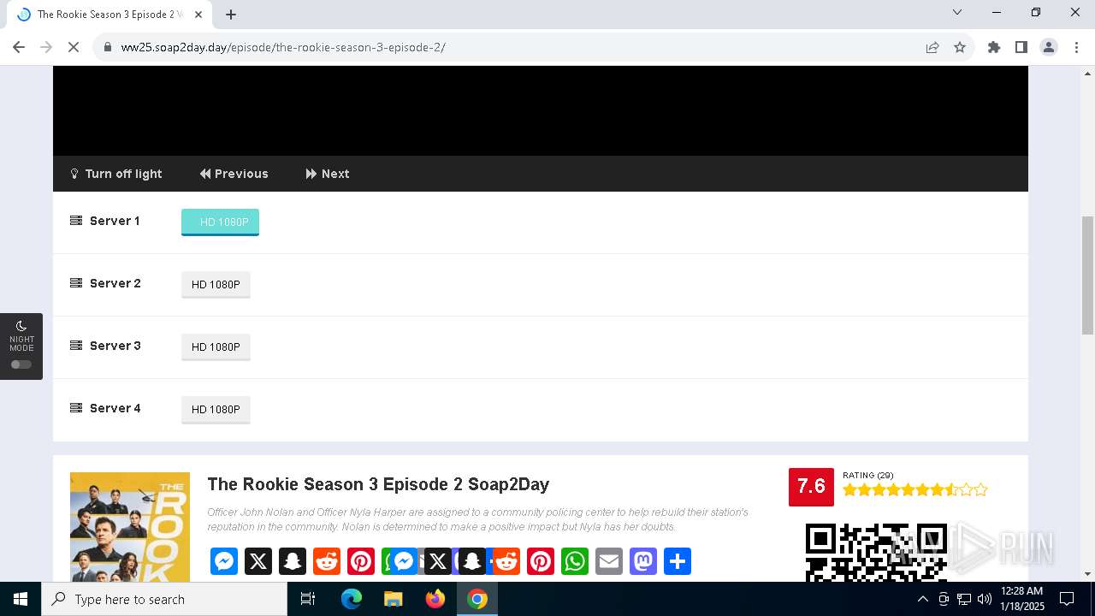Click the browser forward arrow
Viewport: 1095px width, 616px height.
tap(46, 47)
